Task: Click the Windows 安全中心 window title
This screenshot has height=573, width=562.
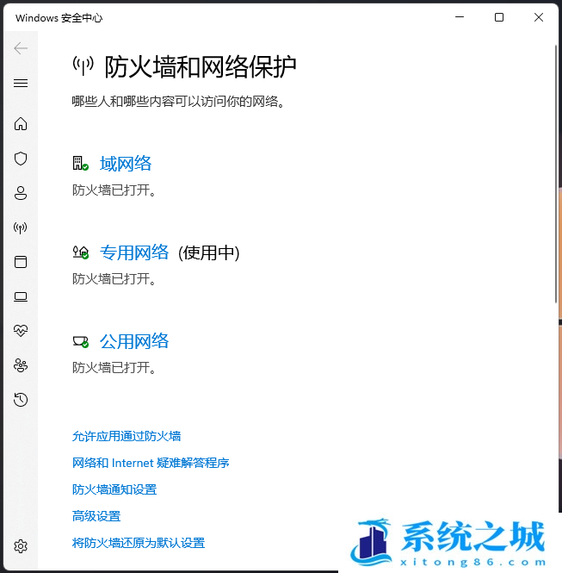Action: pyautogui.click(x=59, y=17)
